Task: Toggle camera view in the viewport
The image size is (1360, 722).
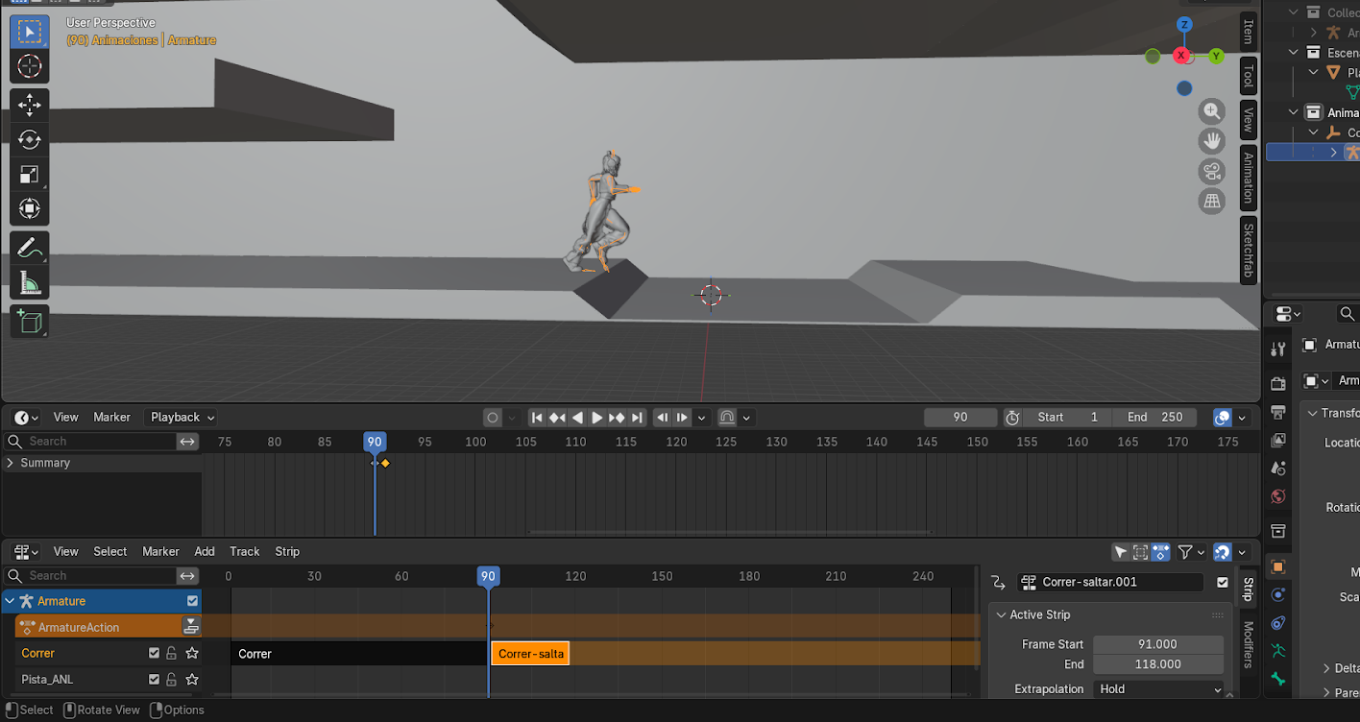Action: coord(1212,172)
